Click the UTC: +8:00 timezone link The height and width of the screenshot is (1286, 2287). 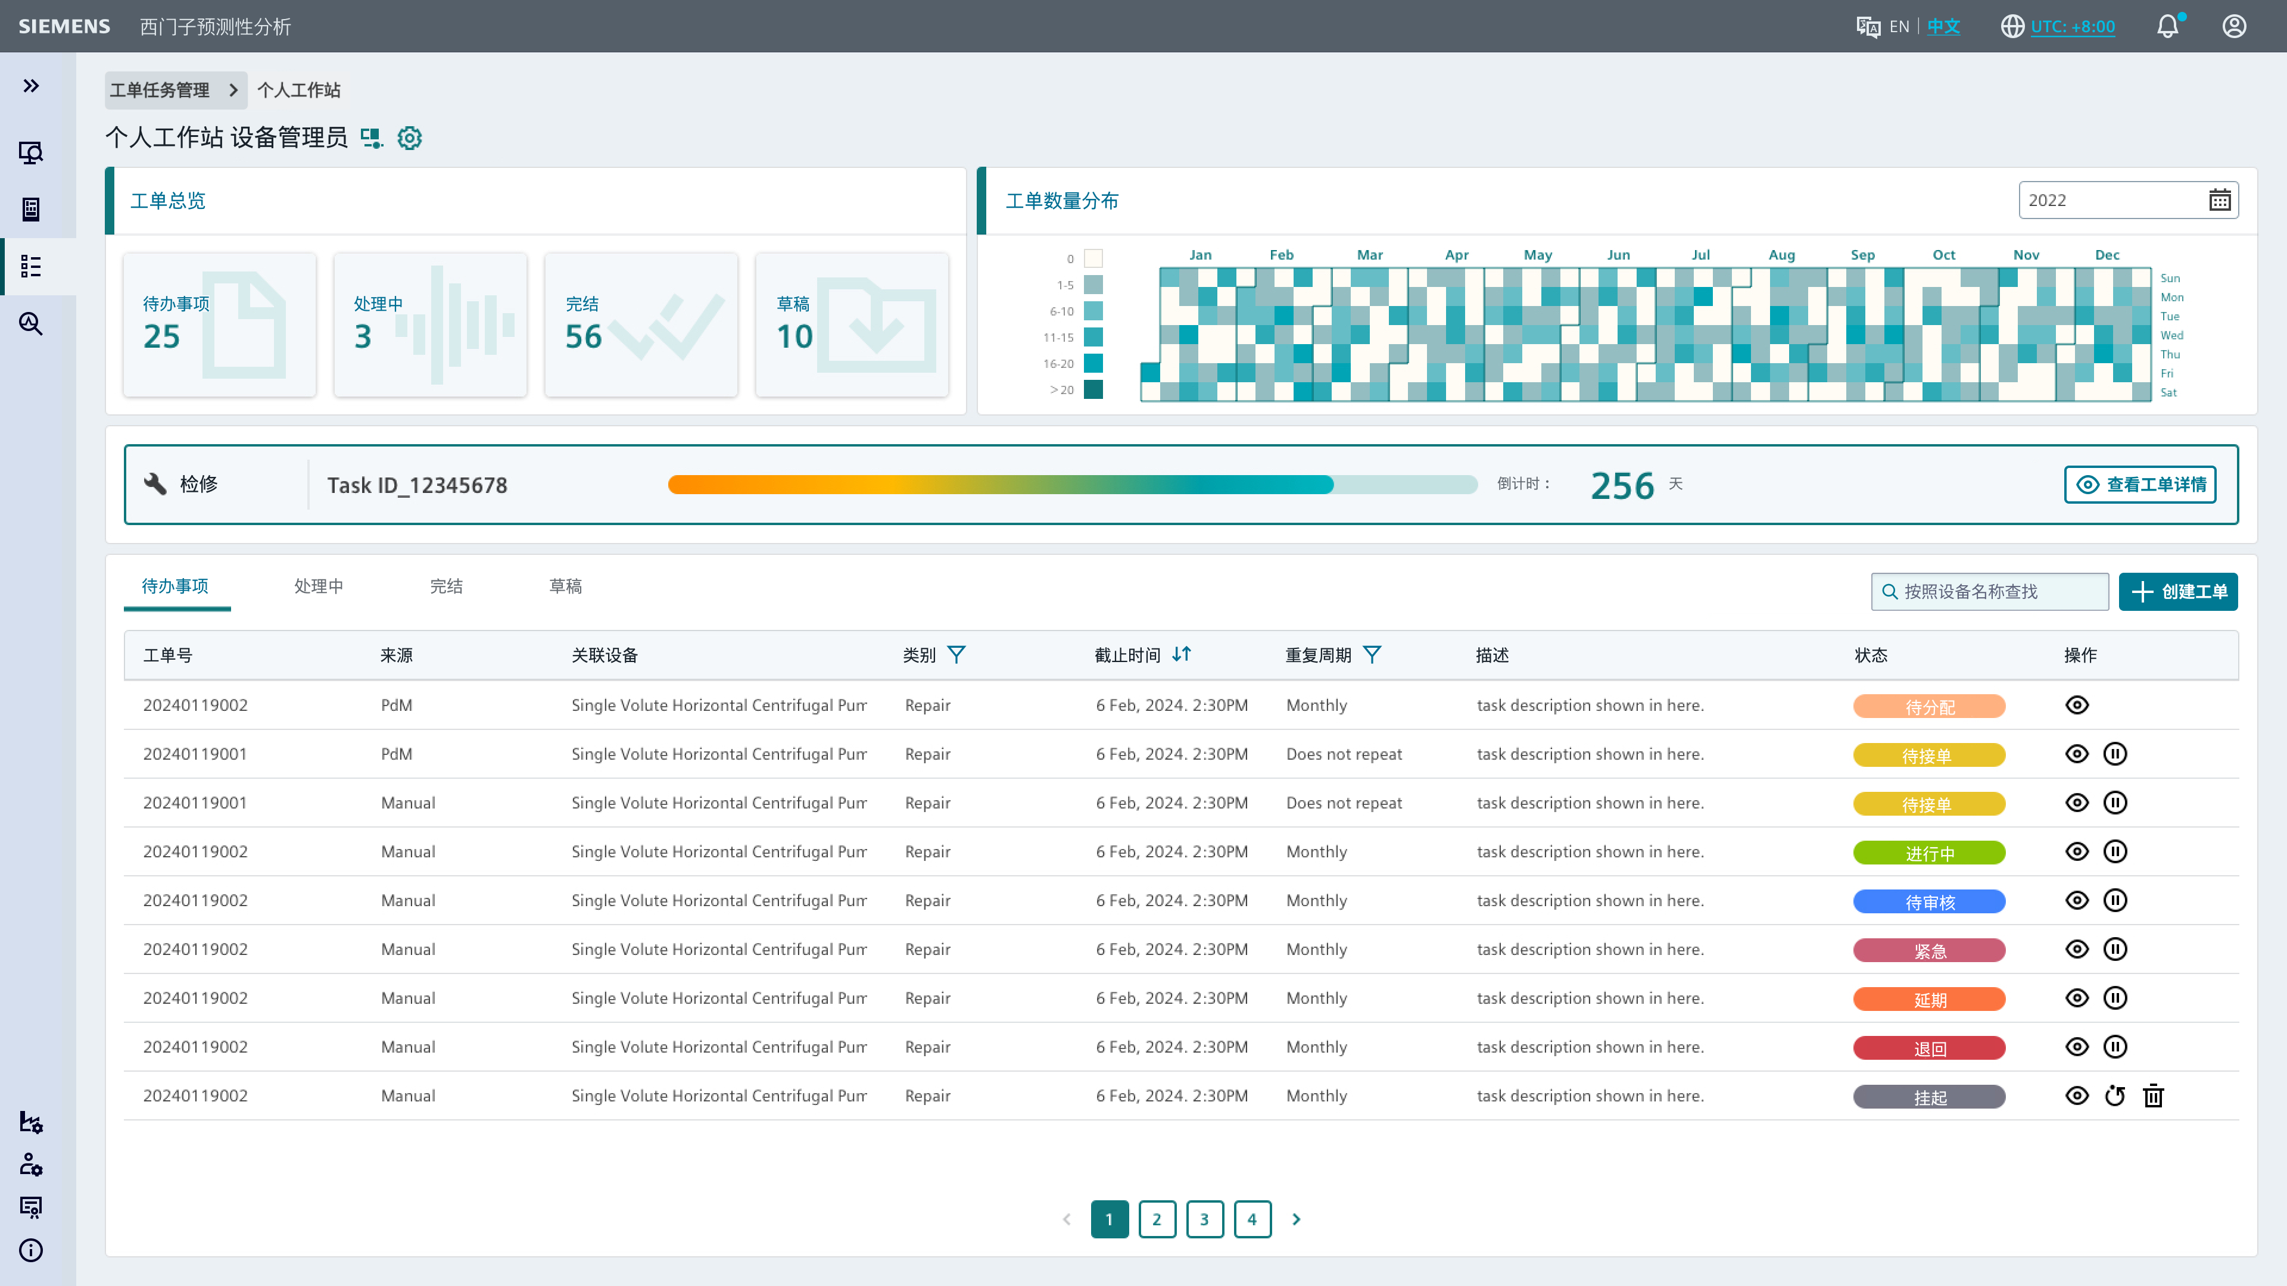click(x=2072, y=27)
